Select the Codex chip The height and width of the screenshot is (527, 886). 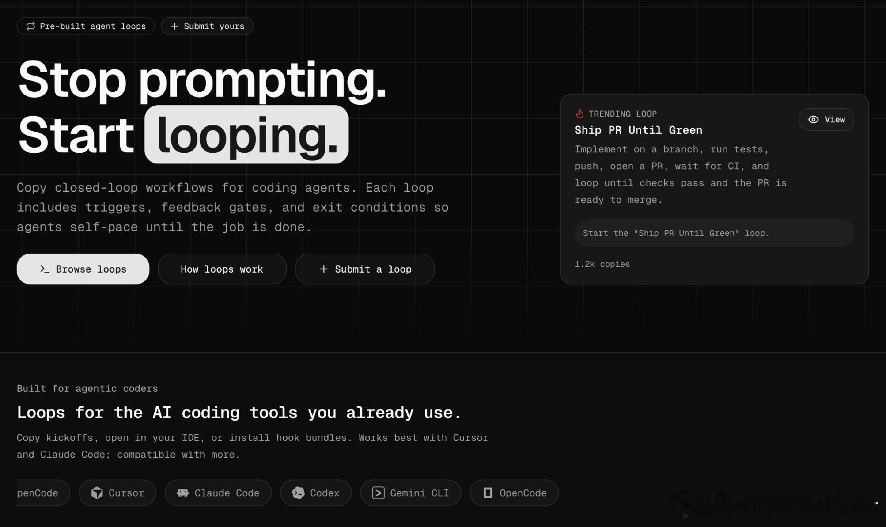click(x=316, y=493)
